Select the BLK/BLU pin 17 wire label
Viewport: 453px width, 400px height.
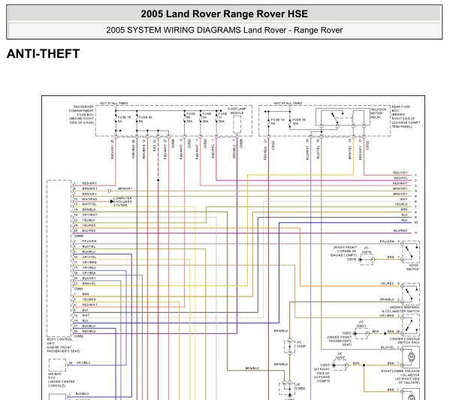click(x=89, y=326)
